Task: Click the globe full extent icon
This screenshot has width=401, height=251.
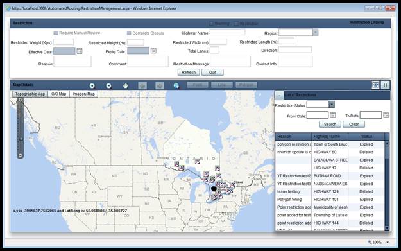Action: pos(176,86)
